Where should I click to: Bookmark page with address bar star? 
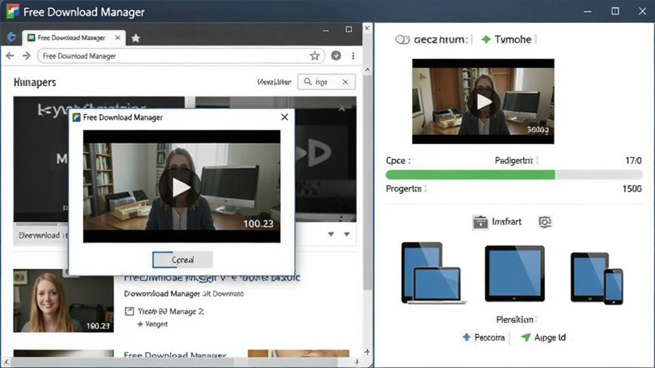[315, 56]
